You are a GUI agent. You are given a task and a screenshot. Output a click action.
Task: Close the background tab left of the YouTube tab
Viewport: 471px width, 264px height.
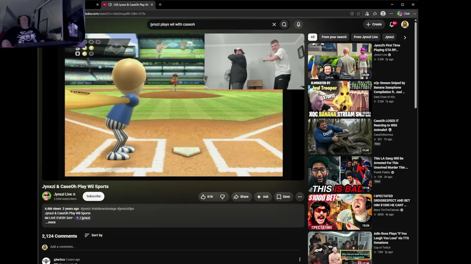coord(98,5)
